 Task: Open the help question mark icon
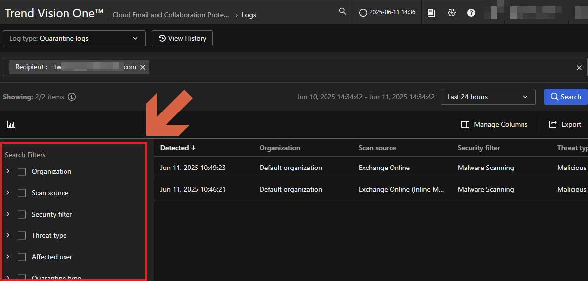tap(471, 13)
